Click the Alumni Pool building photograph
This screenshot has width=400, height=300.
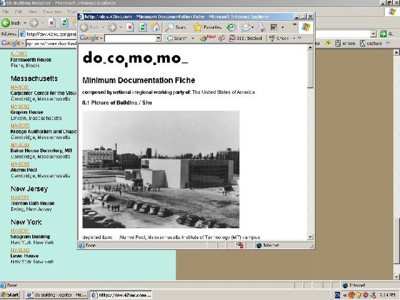(x=161, y=169)
